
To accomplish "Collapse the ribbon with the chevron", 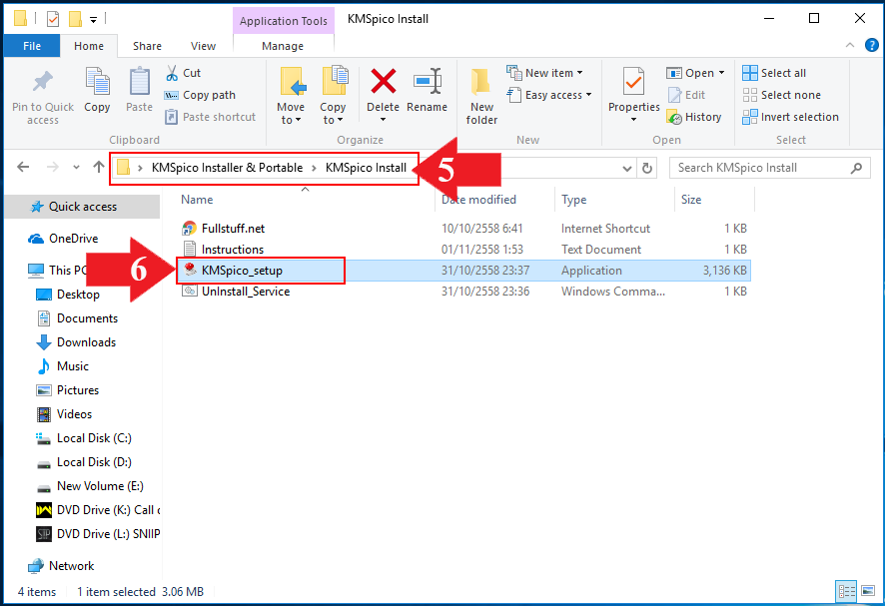I will point(850,45).
